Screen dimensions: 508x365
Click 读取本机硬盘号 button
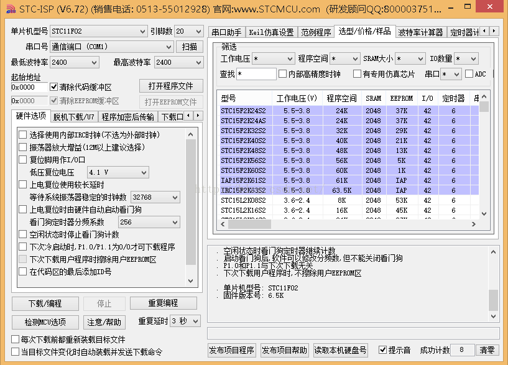pyautogui.click(x=340, y=351)
